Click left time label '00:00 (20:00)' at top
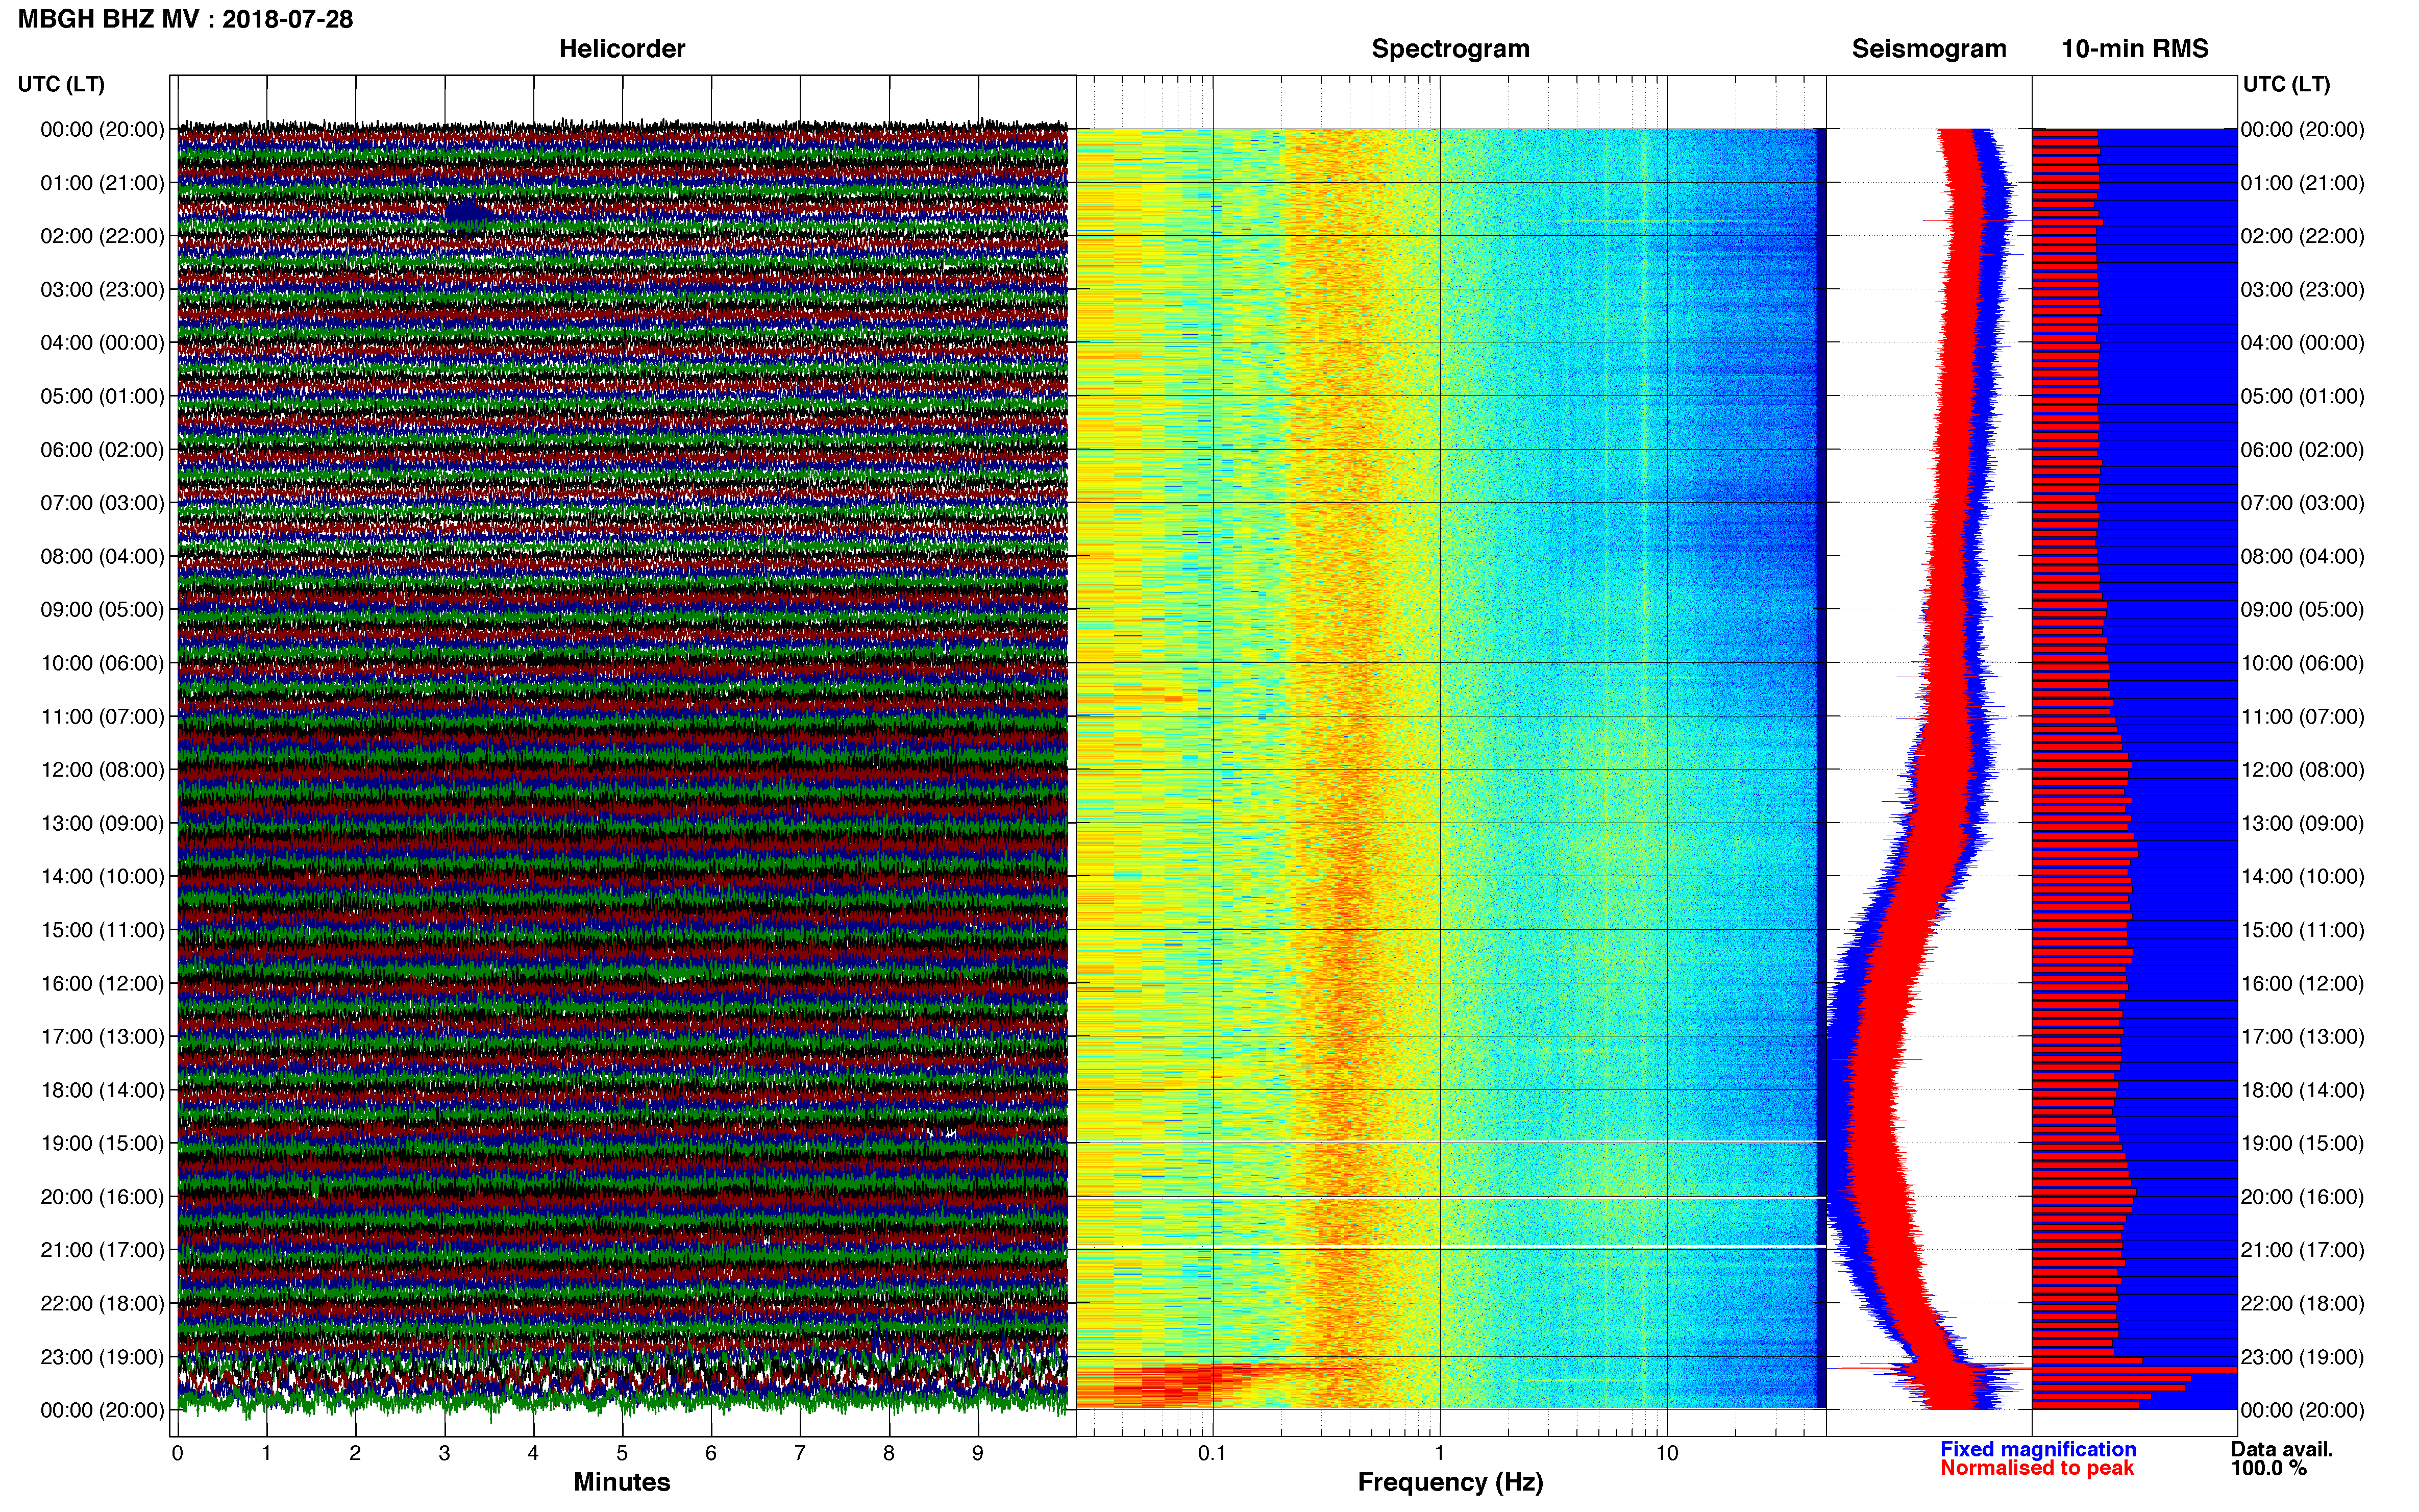The width and height of the screenshot is (2419, 1512). [x=102, y=129]
